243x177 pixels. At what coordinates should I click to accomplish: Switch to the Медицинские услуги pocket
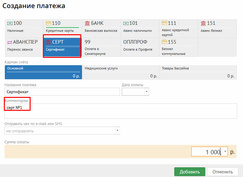coord(120,72)
